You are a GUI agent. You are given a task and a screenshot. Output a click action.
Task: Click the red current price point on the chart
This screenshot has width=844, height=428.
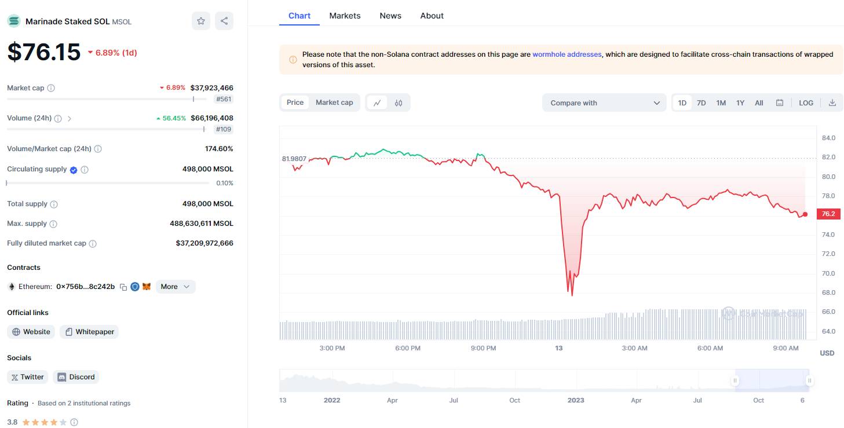pos(805,214)
